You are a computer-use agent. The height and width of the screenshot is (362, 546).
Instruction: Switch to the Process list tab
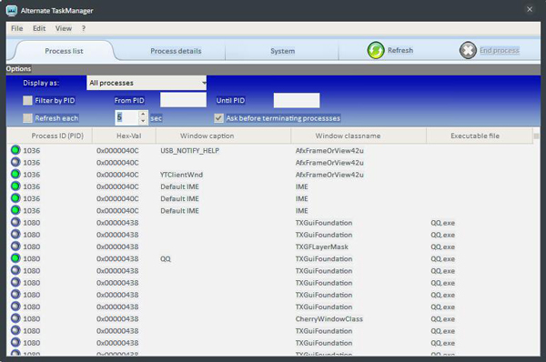tap(64, 51)
